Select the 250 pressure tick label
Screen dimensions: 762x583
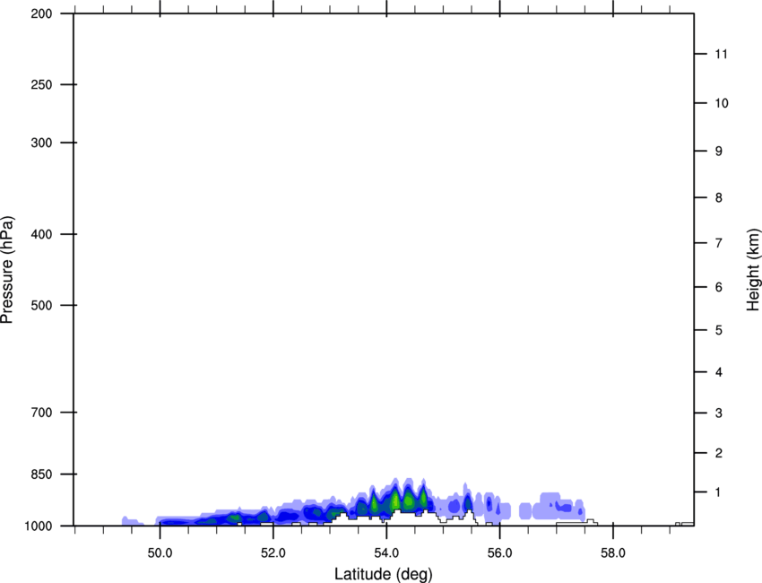41,84
